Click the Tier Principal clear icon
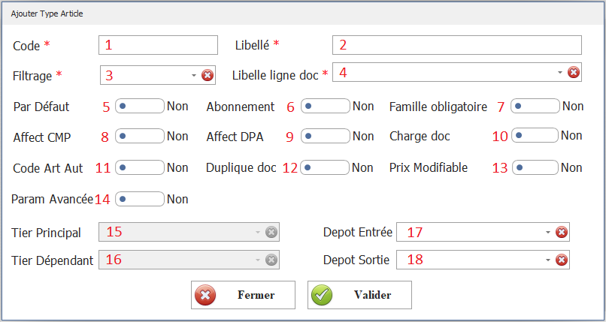606x322 pixels. 271,233
